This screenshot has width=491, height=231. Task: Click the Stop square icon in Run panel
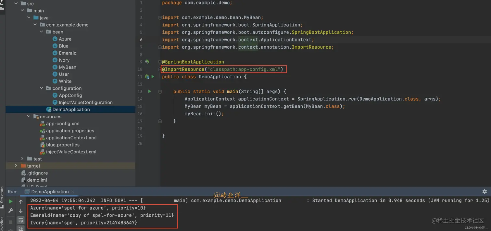pyautogui.click(x=11, y=222)
